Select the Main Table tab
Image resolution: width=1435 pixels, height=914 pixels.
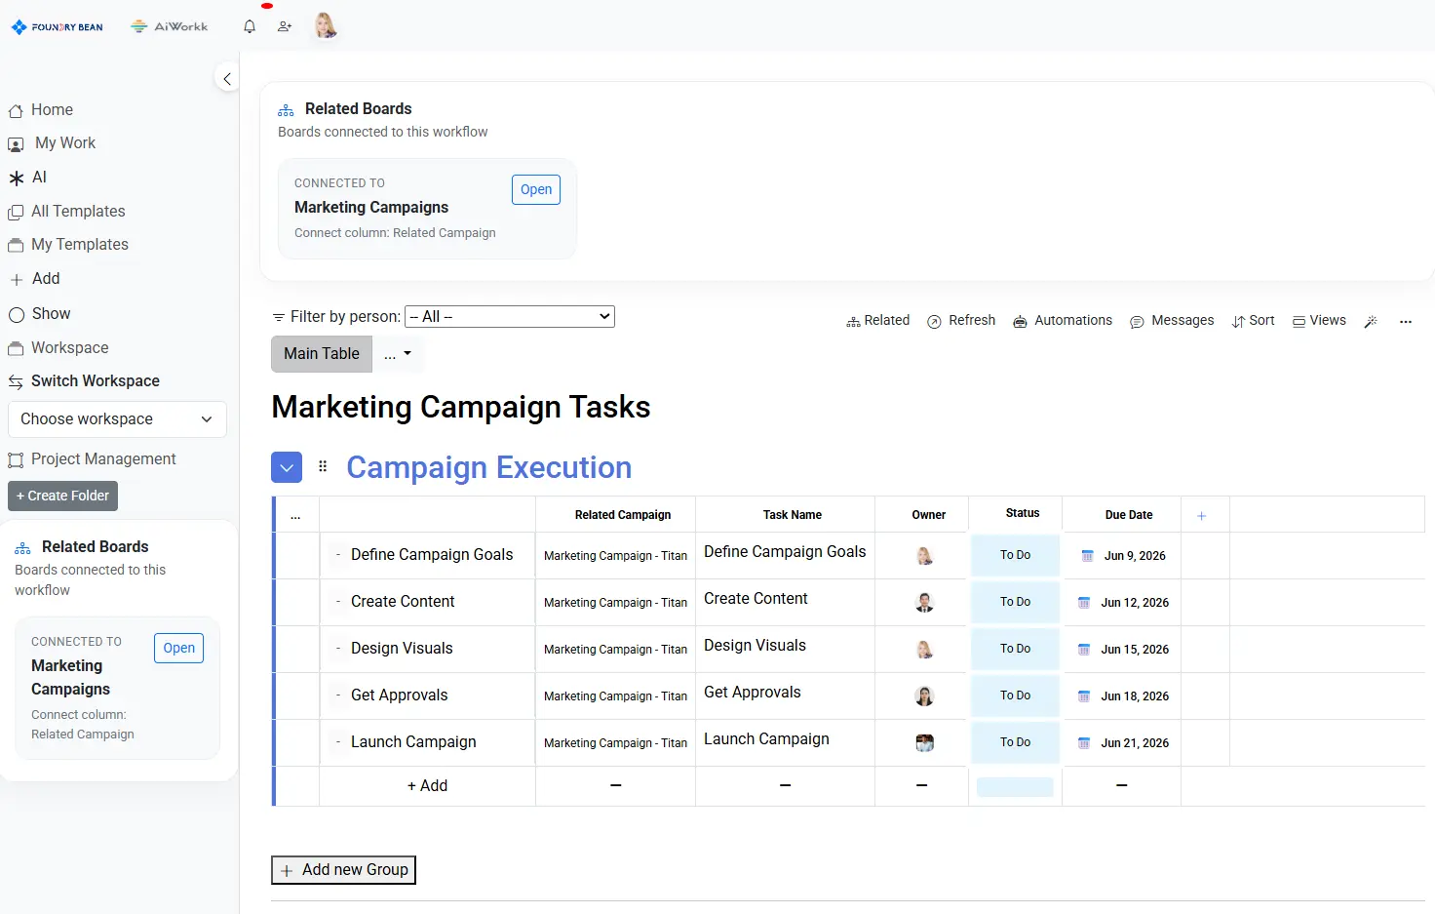pos(322,354)
